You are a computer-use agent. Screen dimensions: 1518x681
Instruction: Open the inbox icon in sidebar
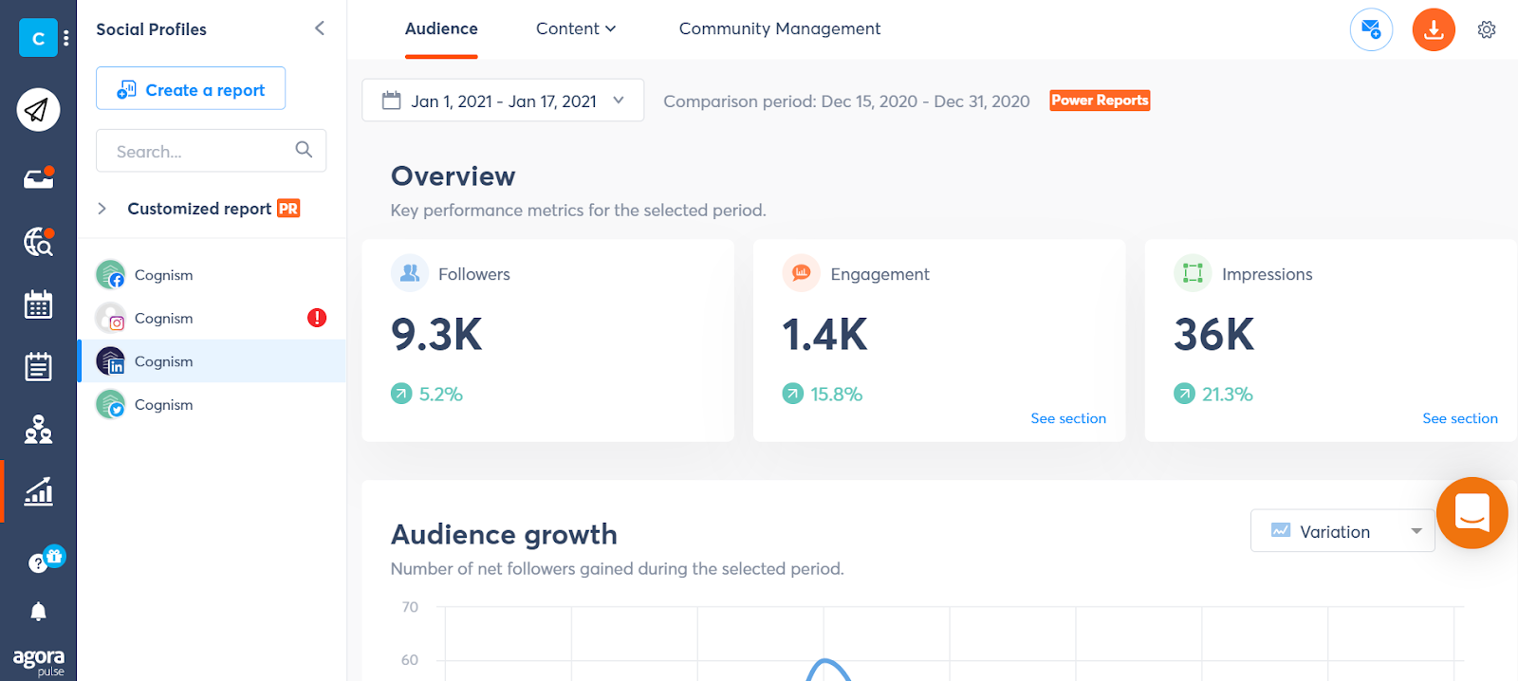[x=38, y=178]
